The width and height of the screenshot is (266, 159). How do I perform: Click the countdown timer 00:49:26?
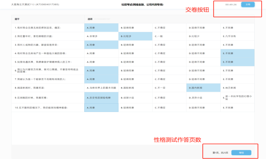tap(231, 5)
